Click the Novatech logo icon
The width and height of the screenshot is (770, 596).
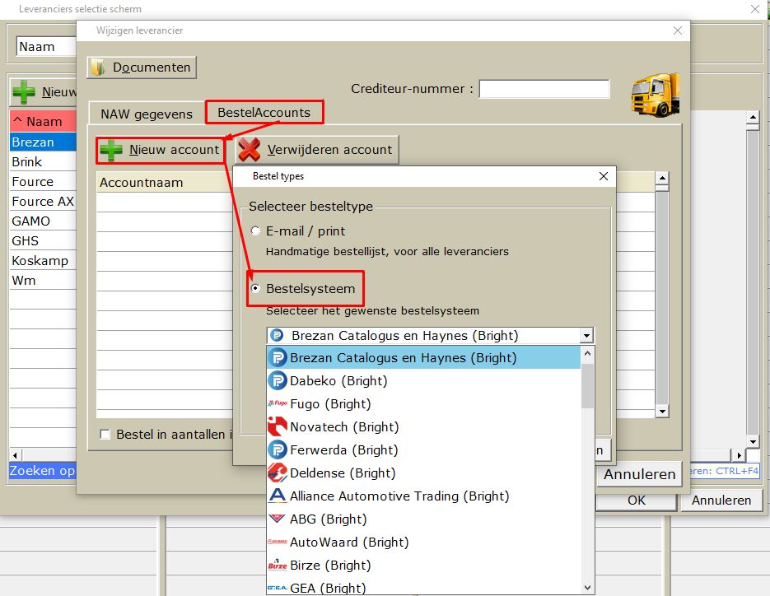click(x=278, y=426)
